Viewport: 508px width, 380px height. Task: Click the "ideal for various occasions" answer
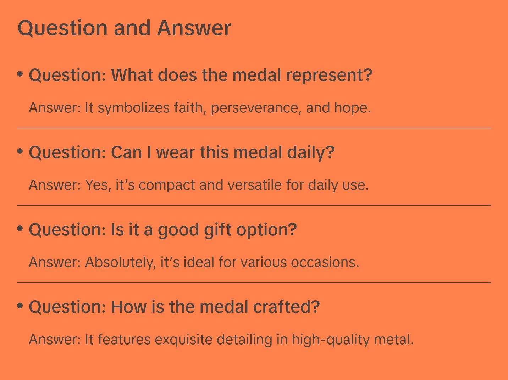coord(194,262)
